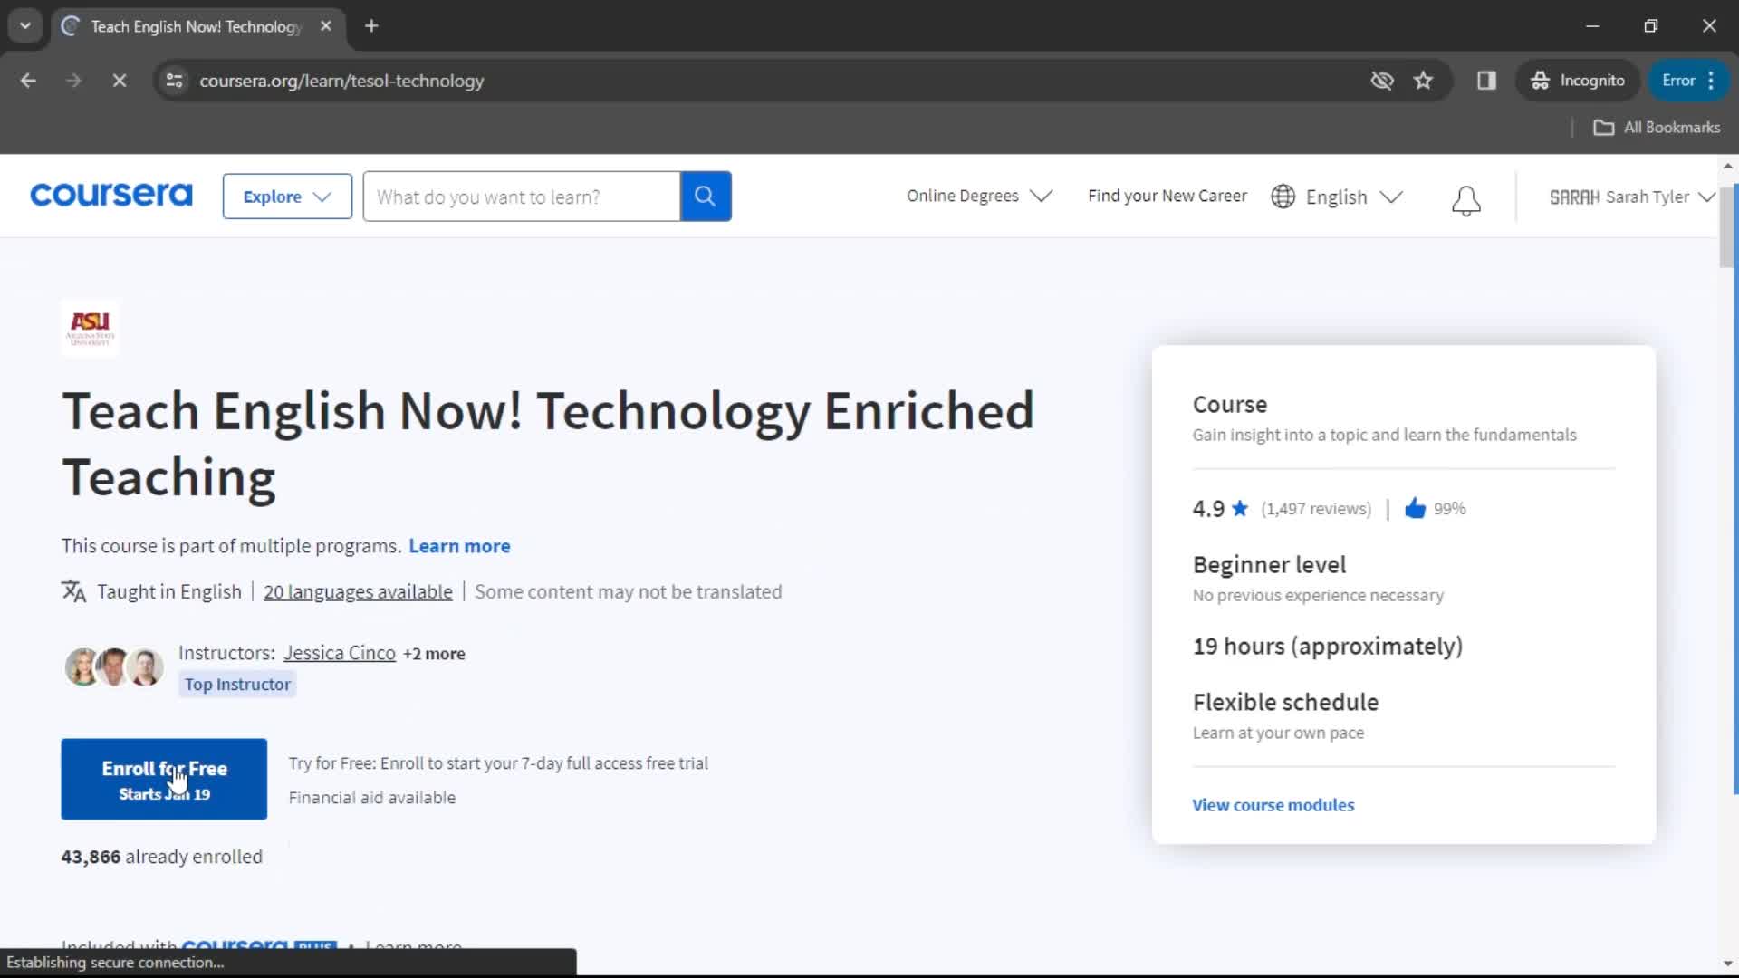
Task: Open Chrome menu three dots
Action: pyautogui.click(x=1711, y=81)
